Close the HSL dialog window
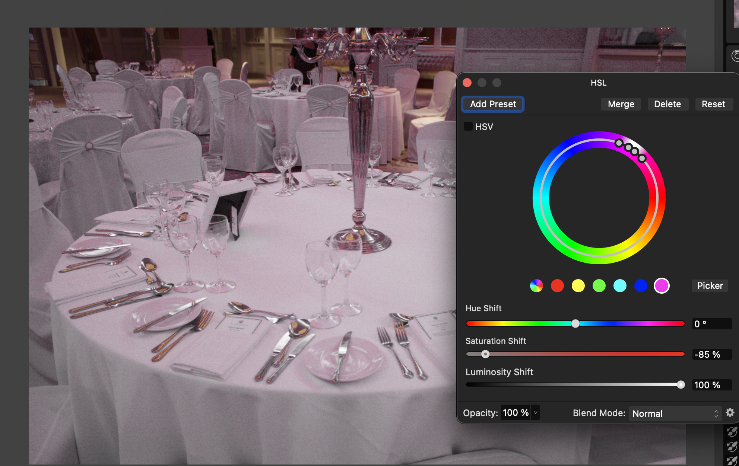This screenshot has width=739, height=466. point(467,83)
